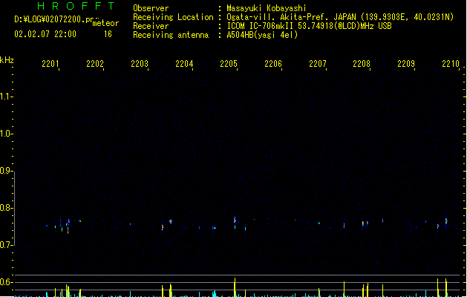This screenshot has width=467, height=297.
Task: Click the HROFFT title text
Action: click(76, 6)
